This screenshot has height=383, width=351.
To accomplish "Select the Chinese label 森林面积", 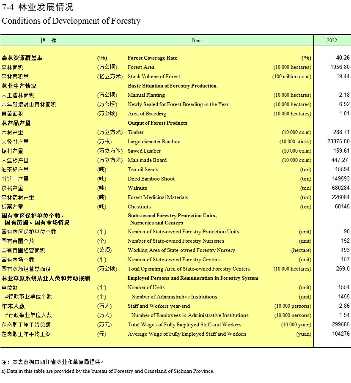I will [x=12, y=67].
